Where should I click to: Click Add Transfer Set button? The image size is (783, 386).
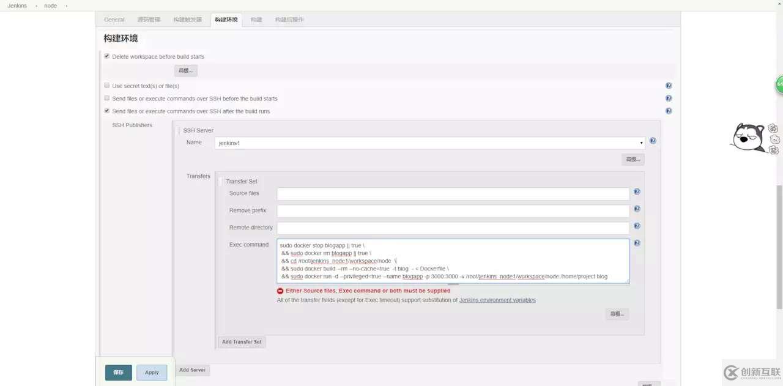click(x=242, y=342)
